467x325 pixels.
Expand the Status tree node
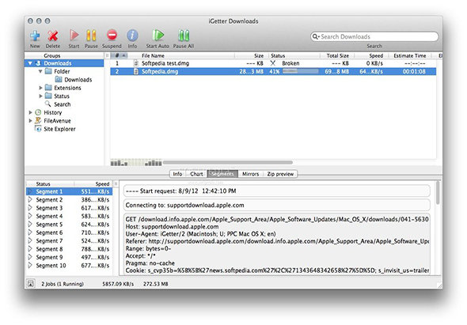(x=40, y=96)
